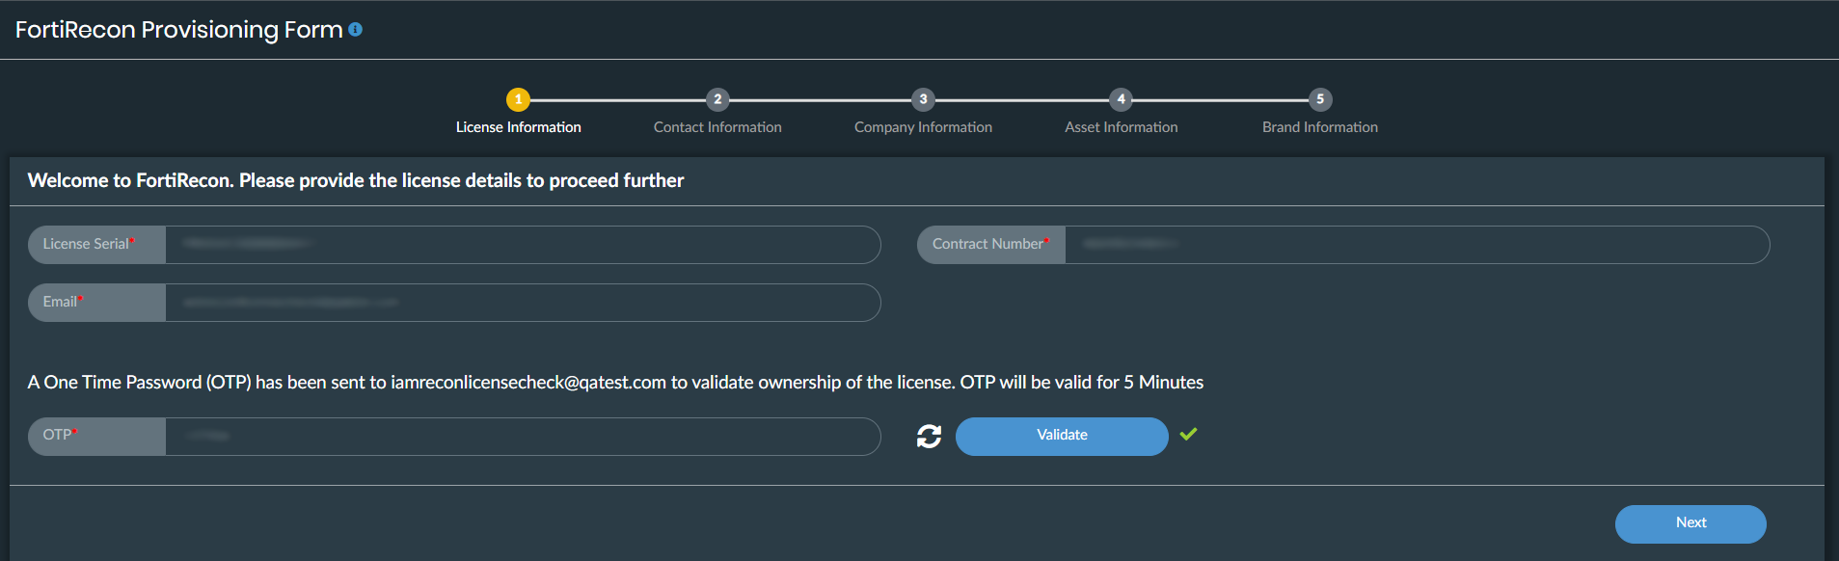The height and width of the screenshot is (561, 1839).
Task: Click the Next button
Action: (x=1690, y=523)
